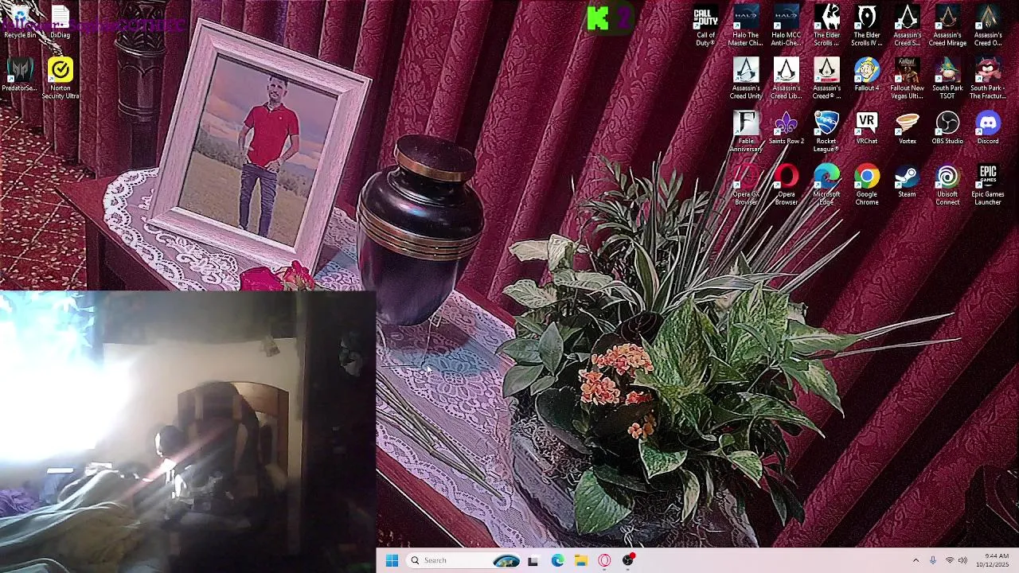
Task: Switch to OBS Studio taskbar icon
Action: click(x=628, y=560)
